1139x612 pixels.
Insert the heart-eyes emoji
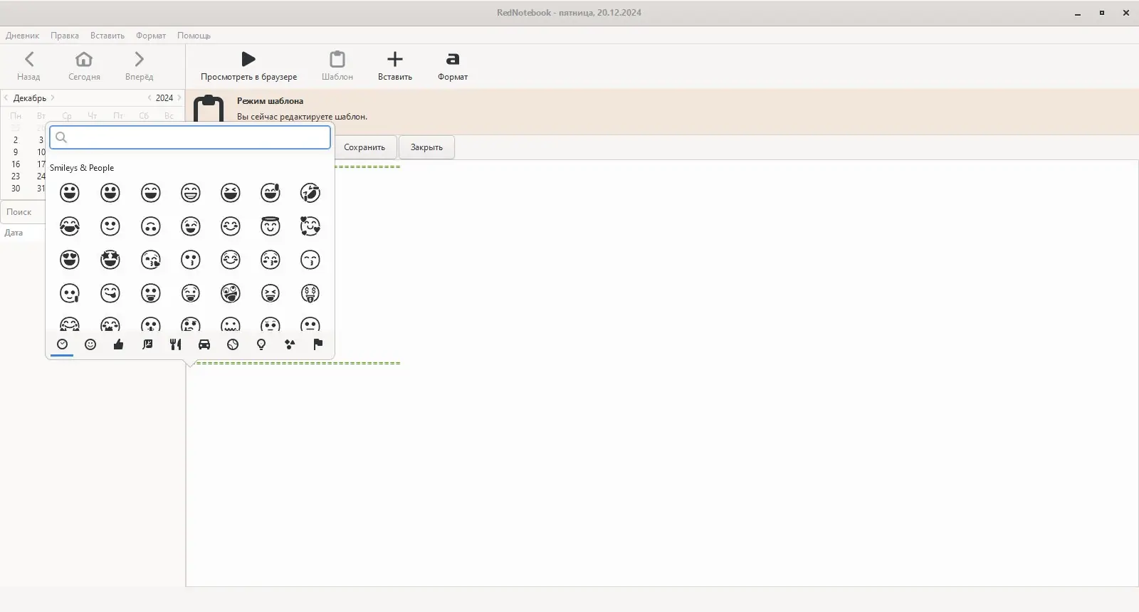pyautogui.click(x=70, y=260)
